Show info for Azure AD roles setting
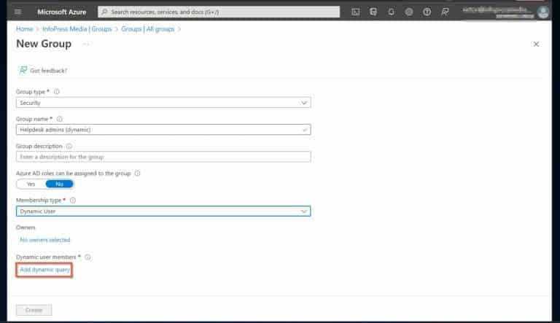The width and height of the screenshot is (560, 323). (137, 174)
